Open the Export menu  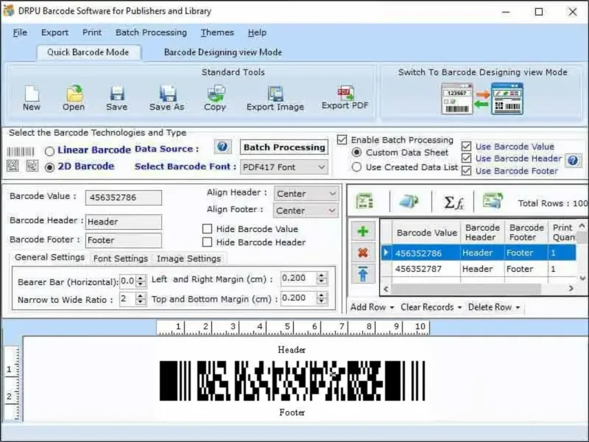point(54,32)
